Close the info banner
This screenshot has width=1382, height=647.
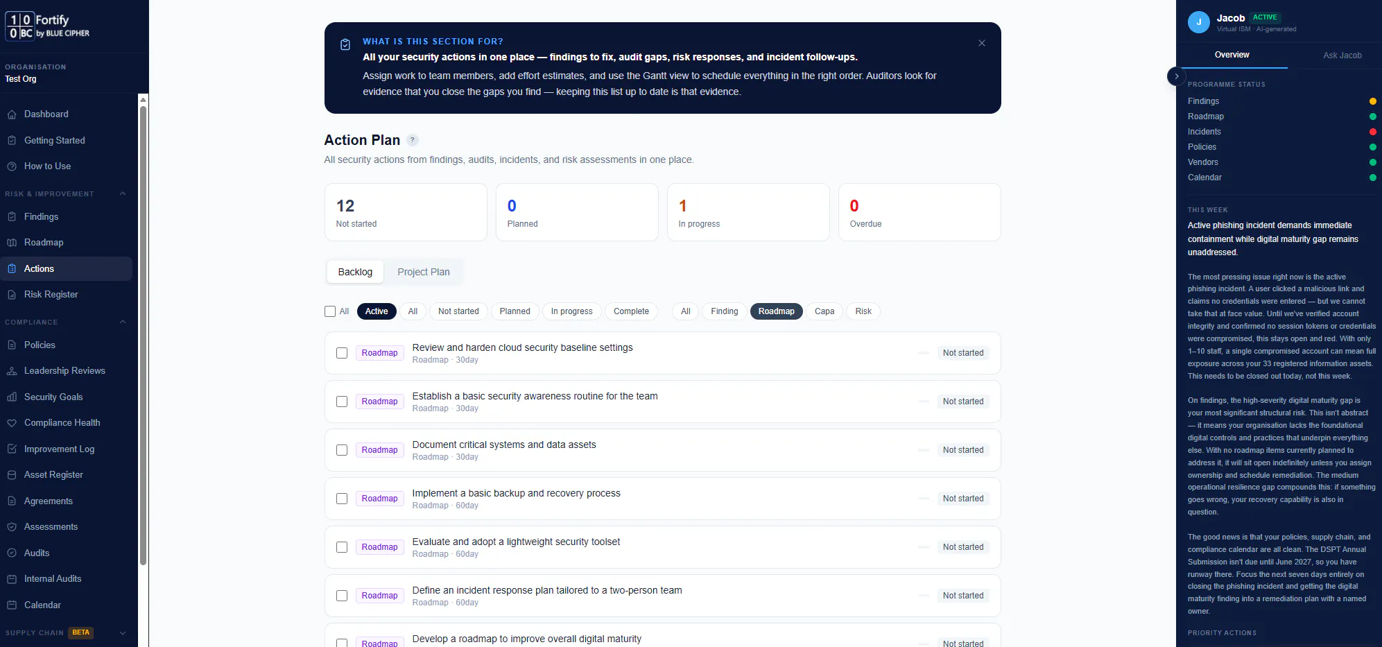coord(982,43)
